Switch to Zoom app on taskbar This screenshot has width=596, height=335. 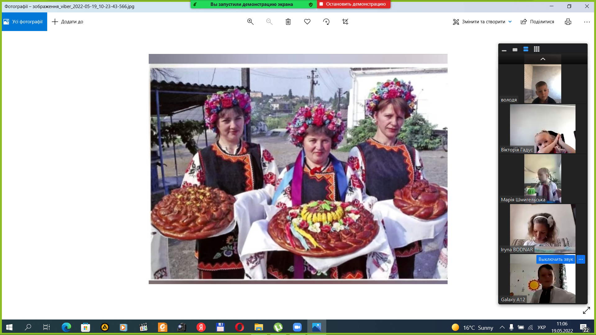coord(297,327)
